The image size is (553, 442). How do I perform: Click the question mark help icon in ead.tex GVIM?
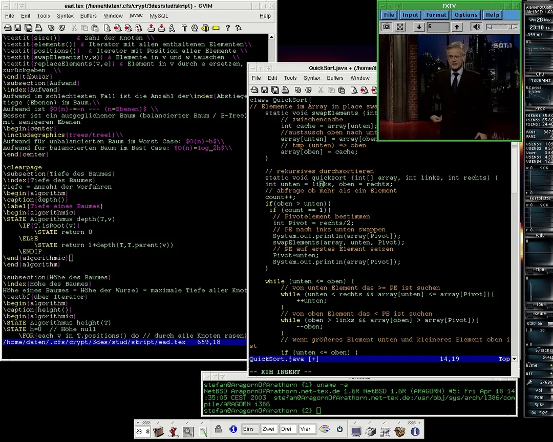pos(227,28)
